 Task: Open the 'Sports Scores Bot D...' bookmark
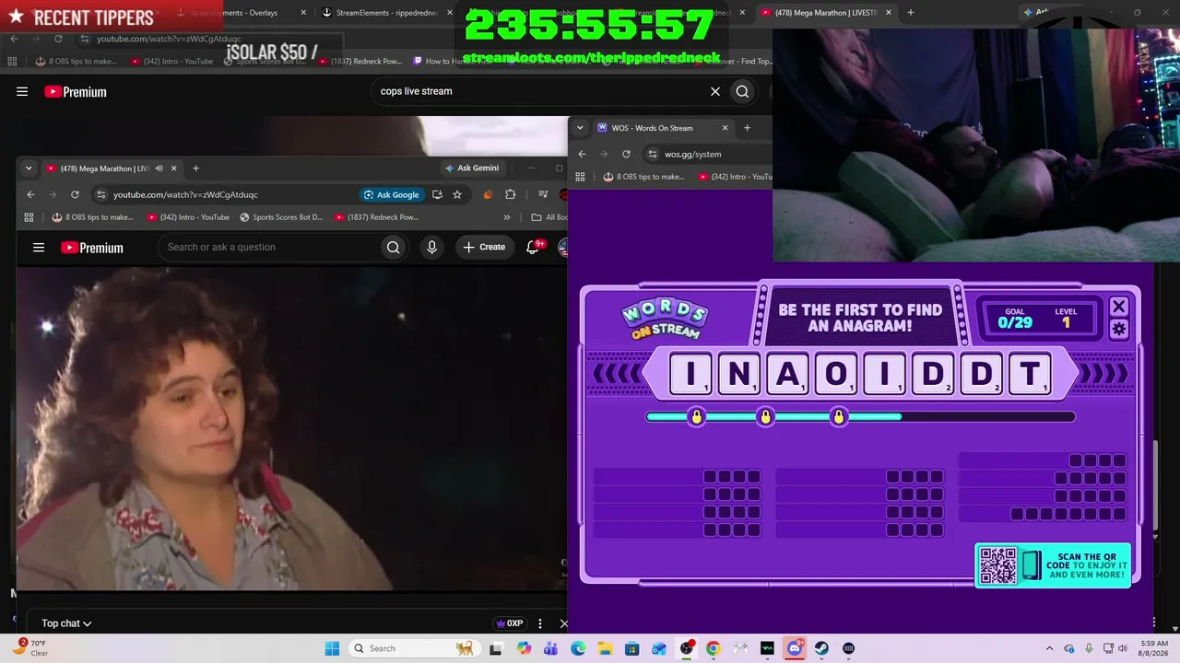point(281,217)
